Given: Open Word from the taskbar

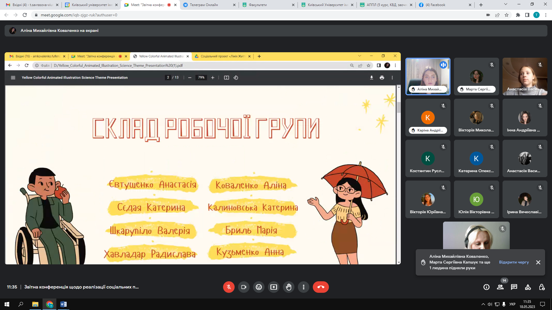Looking at the screenshot, I should coord(64,304).
